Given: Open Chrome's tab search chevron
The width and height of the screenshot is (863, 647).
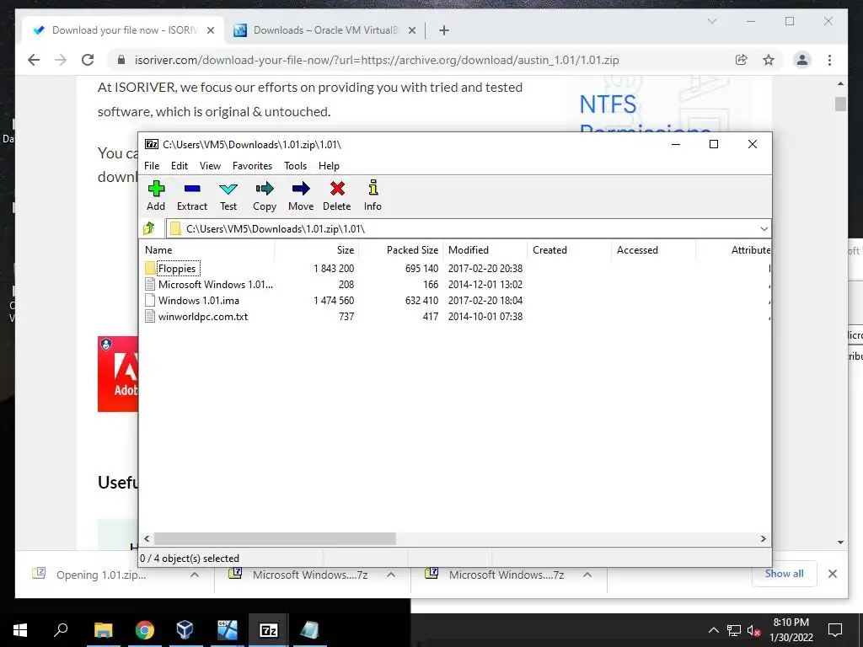Looking at the screenshot, I should pos(711,21).
